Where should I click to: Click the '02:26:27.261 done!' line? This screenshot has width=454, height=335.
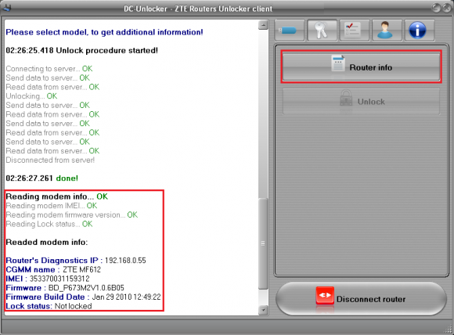[42, 178]
